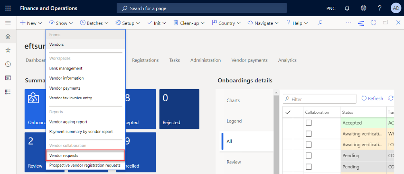Open Favorites star in sidebar
The height and width of the screenshot is (174, 404).
8,50
